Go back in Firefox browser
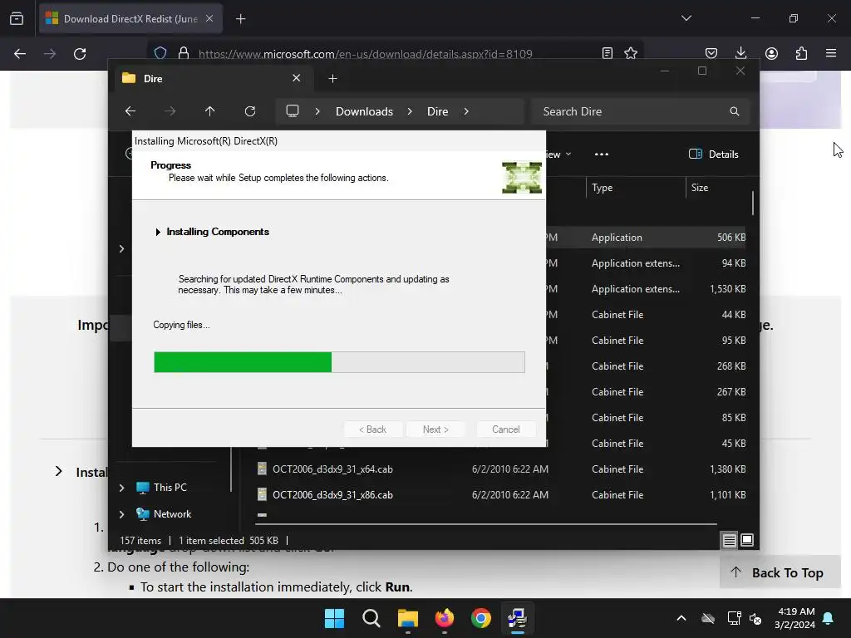Image resolution: width=851 pixels, height=638 pixels. 20,54
